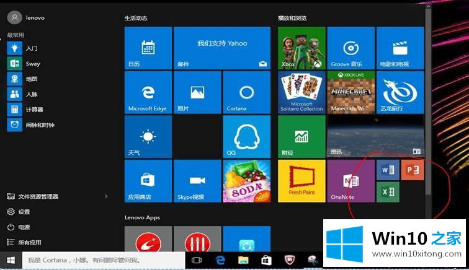This screenshot has height=270, width=469.
Task: Open the News (资讯) tile
Action: [x=376, y=136]
